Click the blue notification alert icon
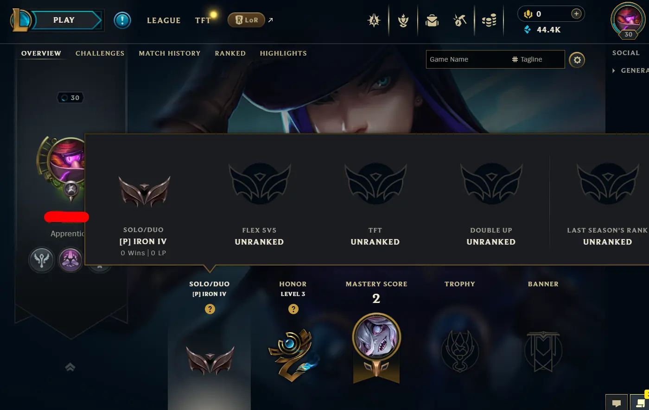Screen dimensions: 649x410 click(122, 20)
